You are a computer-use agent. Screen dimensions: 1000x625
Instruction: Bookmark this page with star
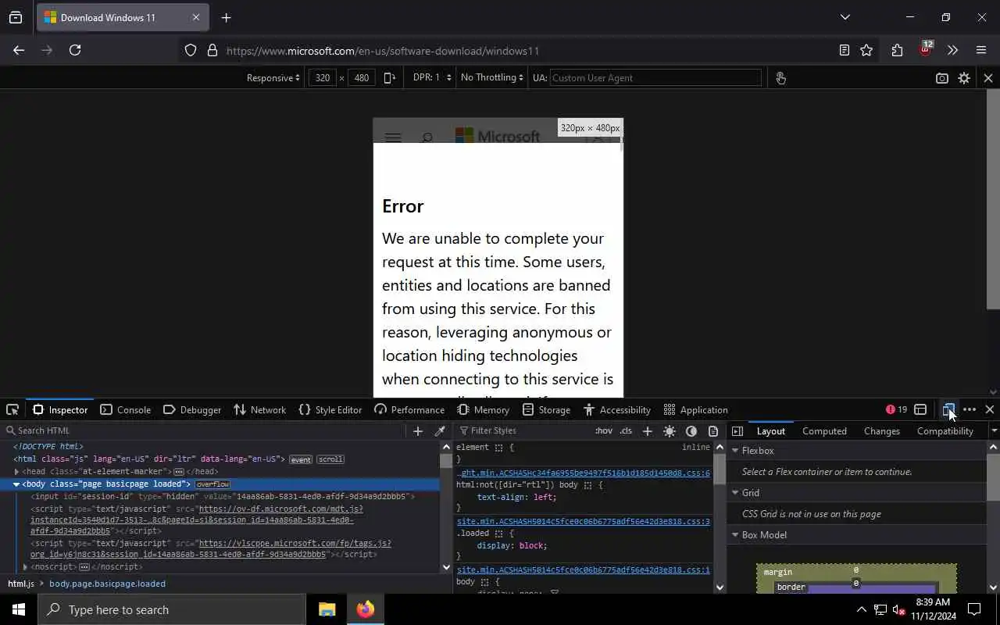[866, 50]
